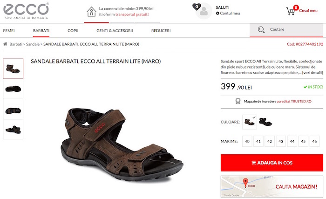The height and width of the screenshot is (199, 326).
Task: Open the shopping cart icon
Action: pos(291,11)
